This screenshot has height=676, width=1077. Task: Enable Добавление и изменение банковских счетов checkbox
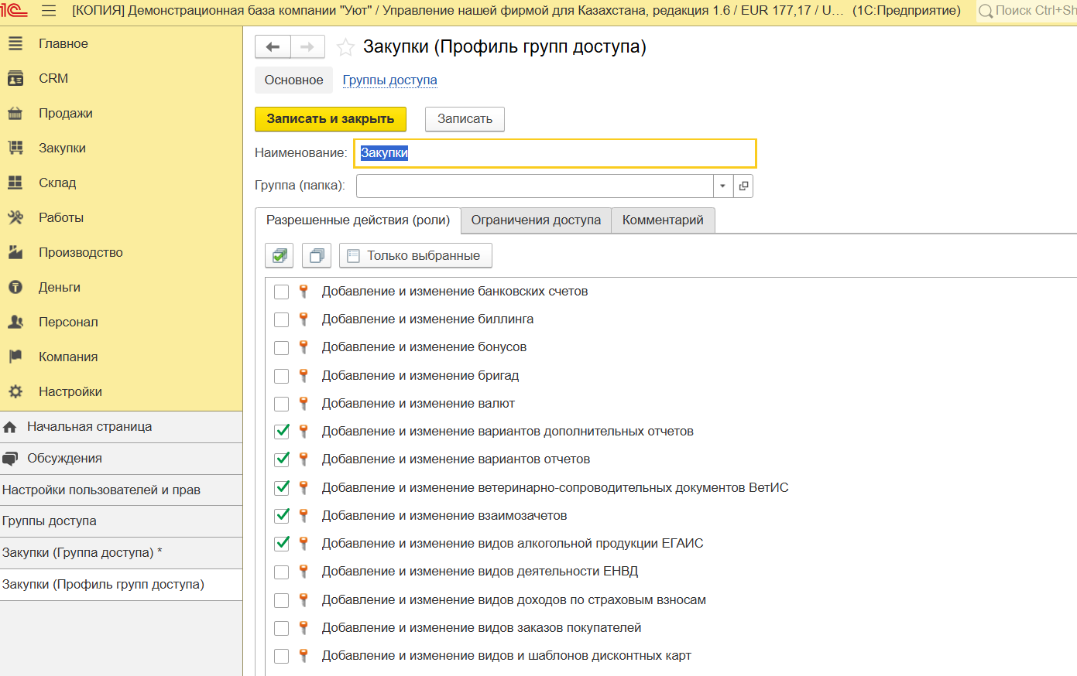click(282, 292)
